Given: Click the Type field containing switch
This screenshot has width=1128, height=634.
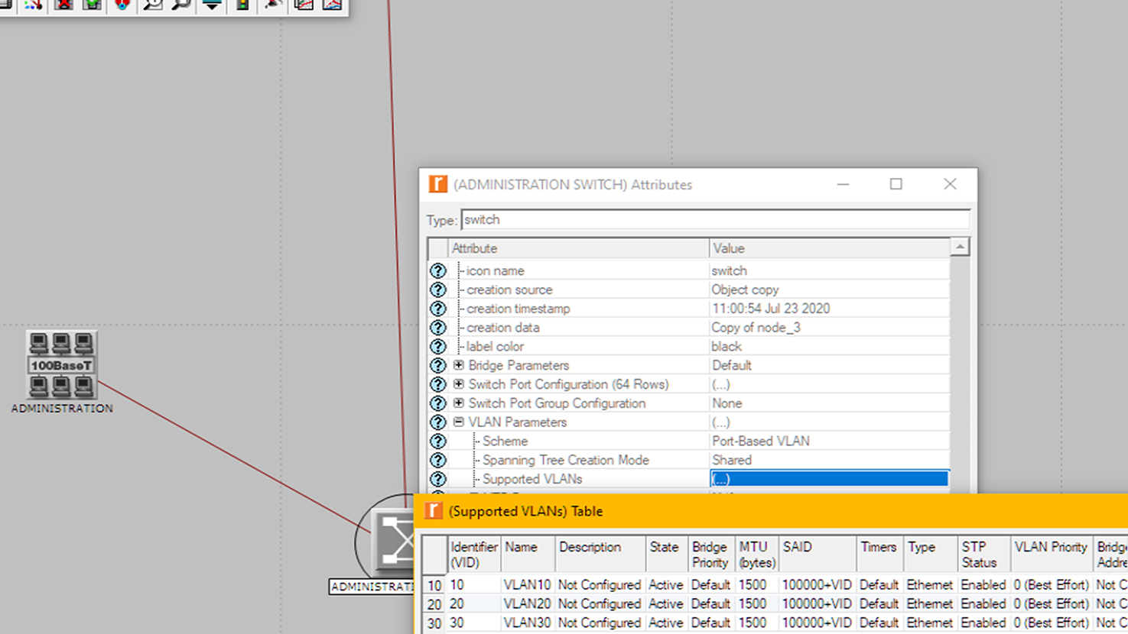Looking at the screenshot, I should (x=715, y=220).
